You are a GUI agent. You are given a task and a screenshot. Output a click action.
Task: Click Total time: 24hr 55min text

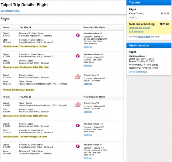(x=94, y=97)
